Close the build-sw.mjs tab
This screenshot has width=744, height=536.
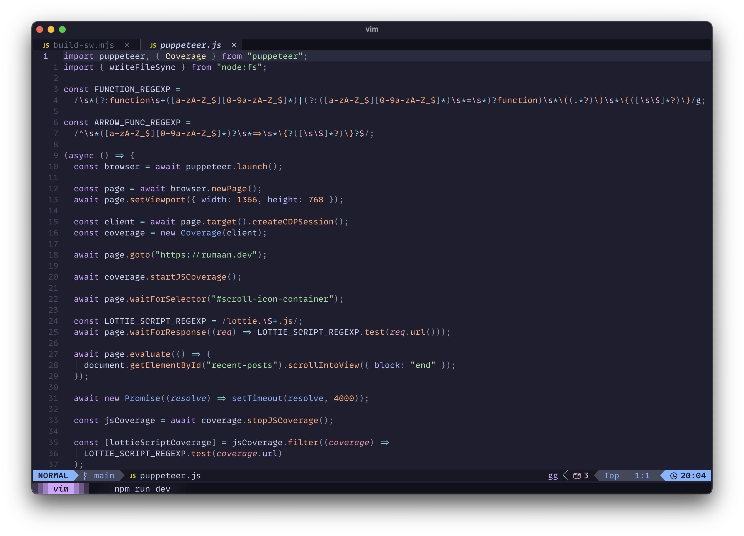pyautogui.click(x=127, y=45)
